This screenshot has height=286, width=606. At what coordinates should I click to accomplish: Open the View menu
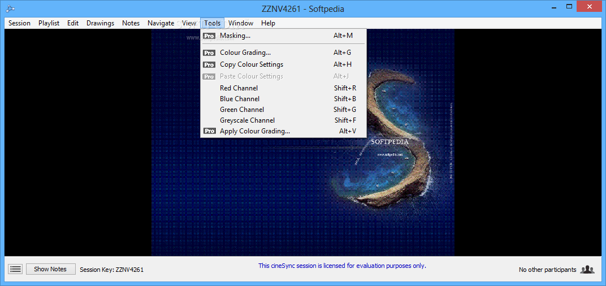(x=189, y=23)
